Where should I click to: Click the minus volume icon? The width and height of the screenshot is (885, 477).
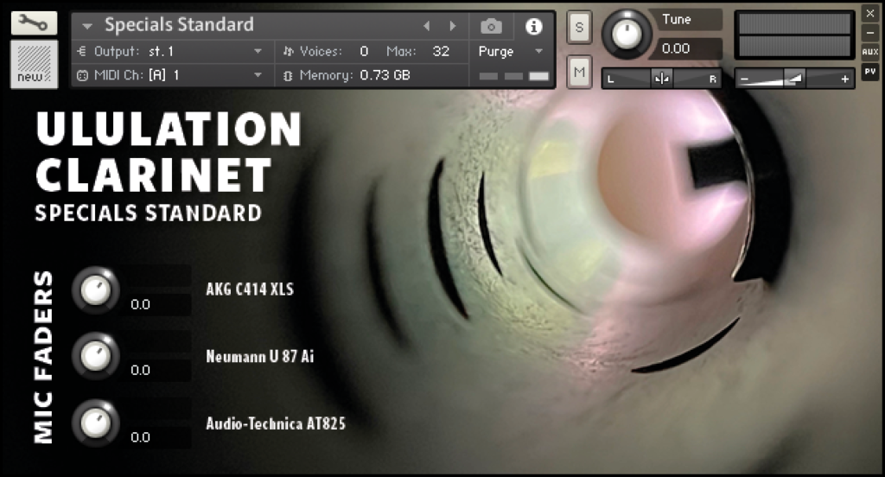point(745,79)
